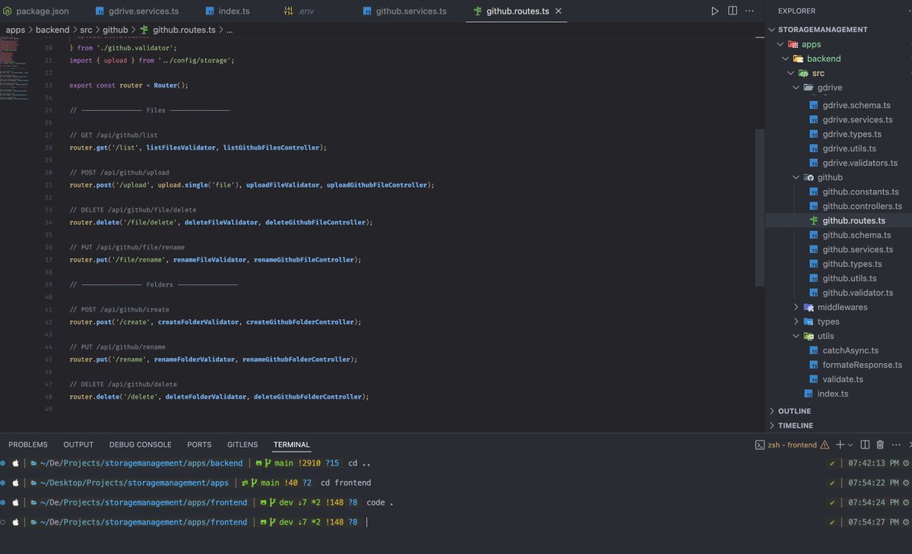The width and height of the screenshot is (912, 554).
Task: Click the middlewares folder icon in Explorer
Action: click(809, 307)
